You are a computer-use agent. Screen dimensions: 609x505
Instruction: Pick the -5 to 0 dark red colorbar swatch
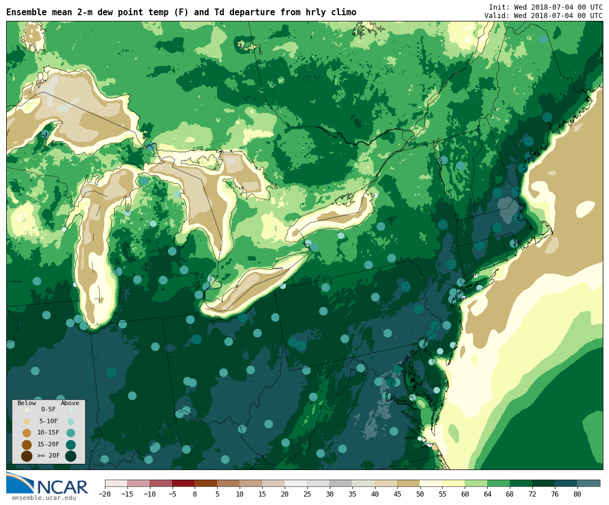coord(183,483)
